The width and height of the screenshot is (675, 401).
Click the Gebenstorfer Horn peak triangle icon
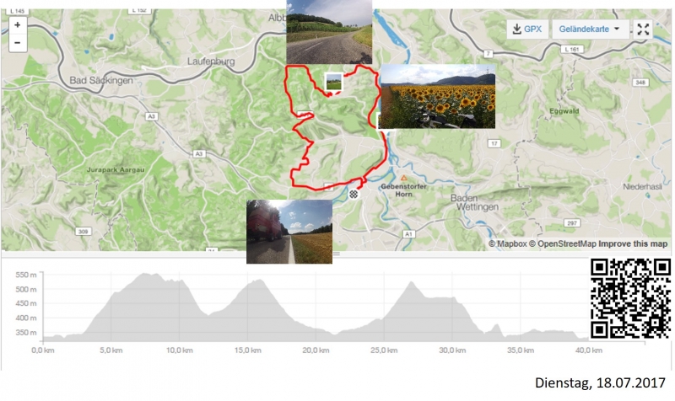coord(404,178)
